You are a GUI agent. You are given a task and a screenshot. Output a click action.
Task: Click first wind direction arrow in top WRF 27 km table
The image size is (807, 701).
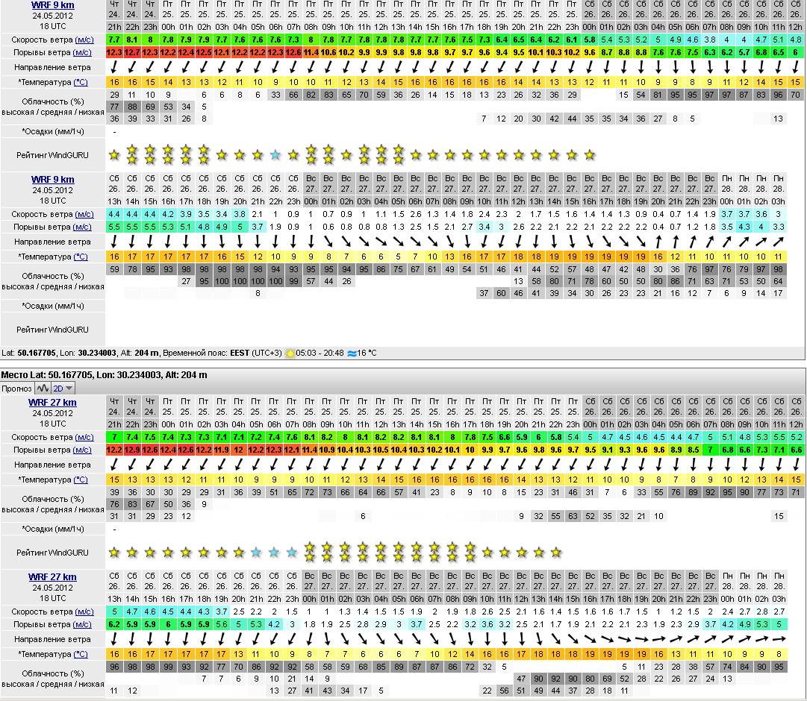pos(114,465)
